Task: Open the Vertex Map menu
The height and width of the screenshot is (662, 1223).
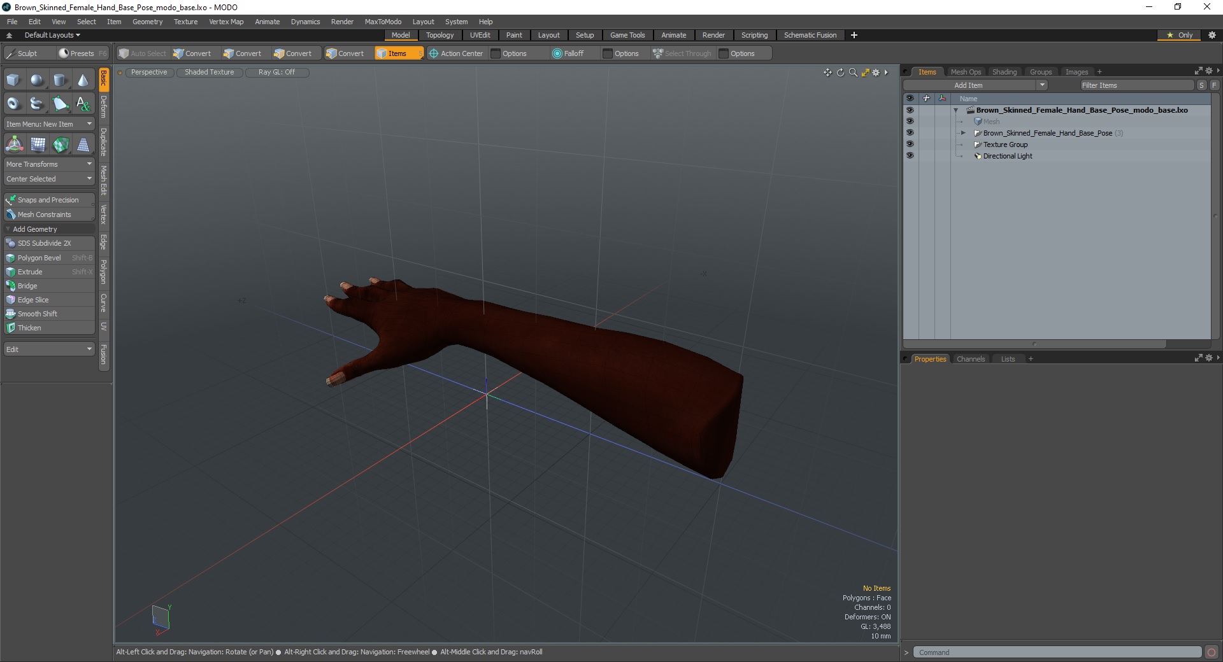Action: (226, 22)
